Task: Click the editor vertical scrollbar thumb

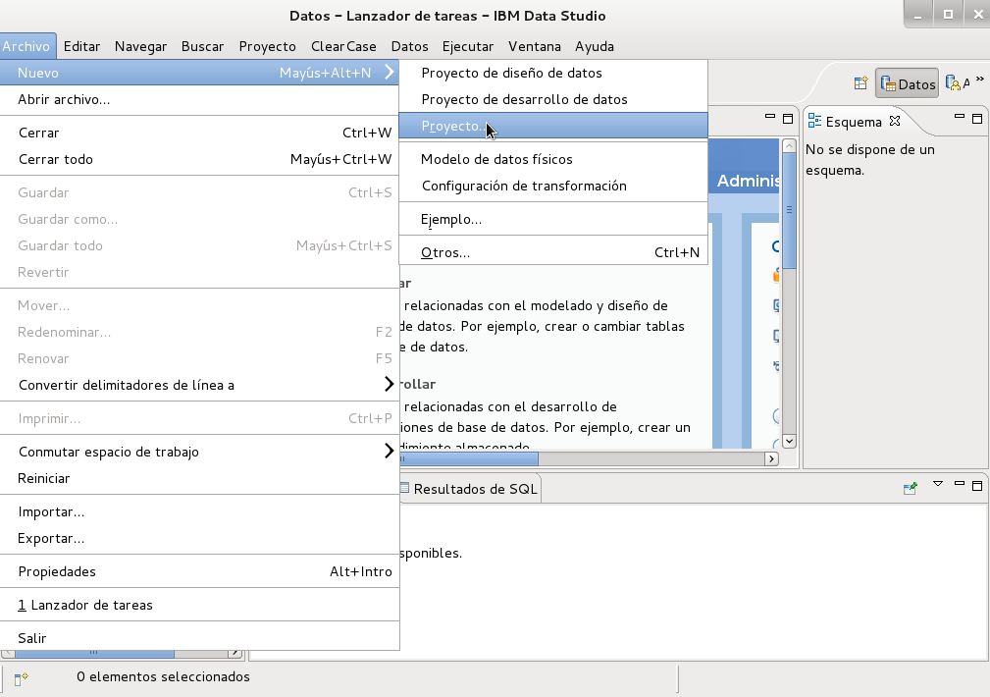Action: tap(789, 210)
